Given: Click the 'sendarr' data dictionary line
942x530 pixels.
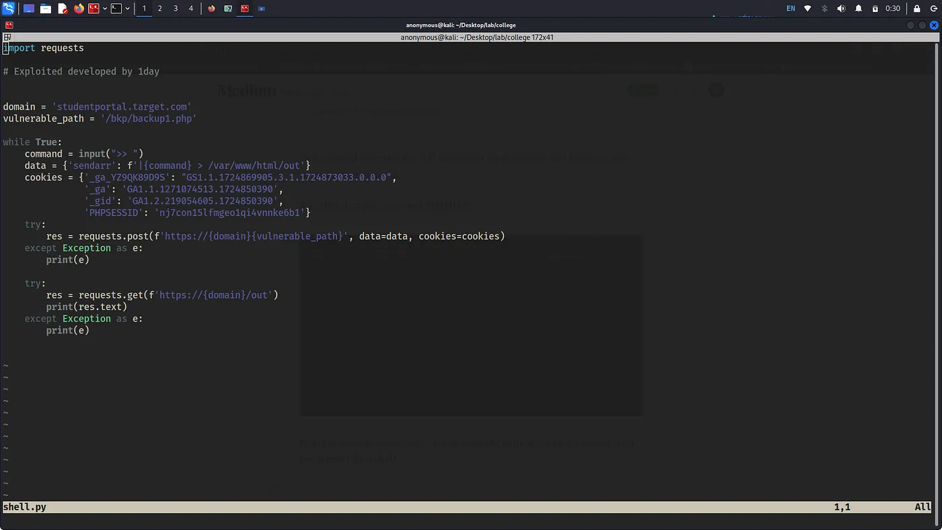Looking at the screenshot, I should [168, 165].
